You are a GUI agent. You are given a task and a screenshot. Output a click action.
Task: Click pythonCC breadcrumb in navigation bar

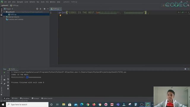click(x=5, y=5)
